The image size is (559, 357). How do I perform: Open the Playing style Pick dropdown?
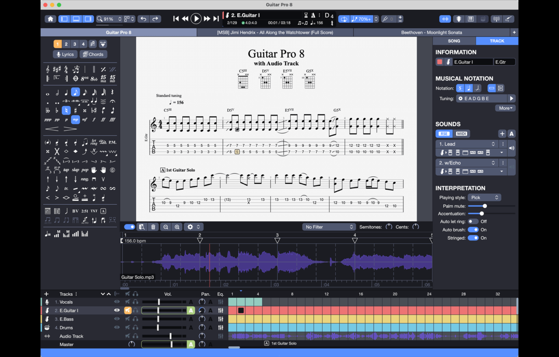coord(484,197)
